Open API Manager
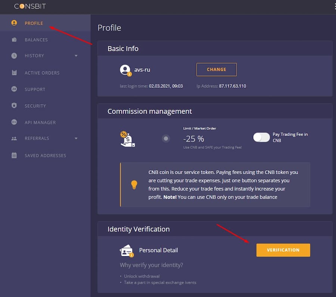 click(45, 122)
